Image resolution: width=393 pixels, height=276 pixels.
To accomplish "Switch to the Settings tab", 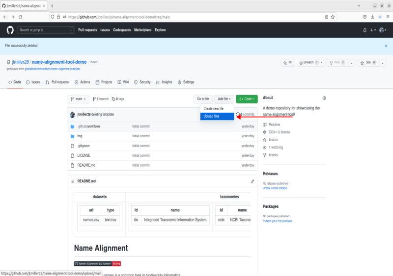I will 186,82.
